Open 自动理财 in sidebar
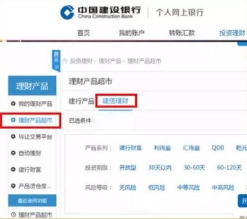Viewport: 247px width, 219px height. [30, 153]
